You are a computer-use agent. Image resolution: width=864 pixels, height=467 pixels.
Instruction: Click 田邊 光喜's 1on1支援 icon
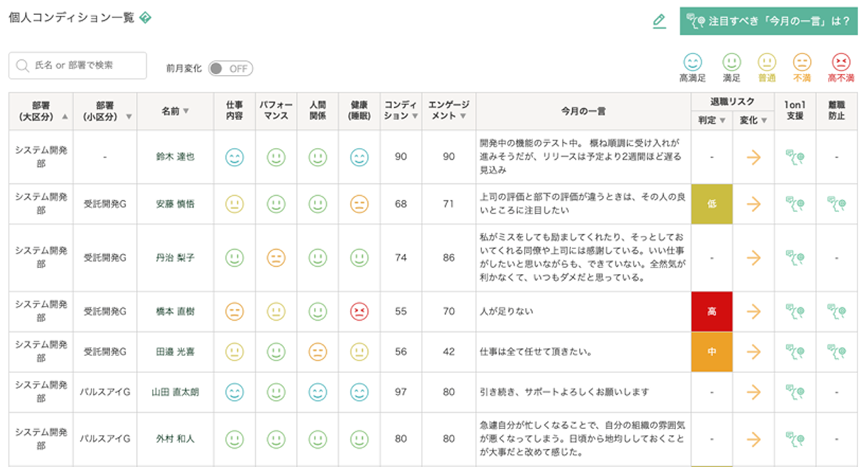794,352
